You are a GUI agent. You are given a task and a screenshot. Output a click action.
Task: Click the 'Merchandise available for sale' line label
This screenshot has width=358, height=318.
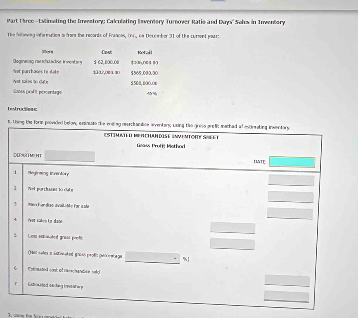click(59, 205)
